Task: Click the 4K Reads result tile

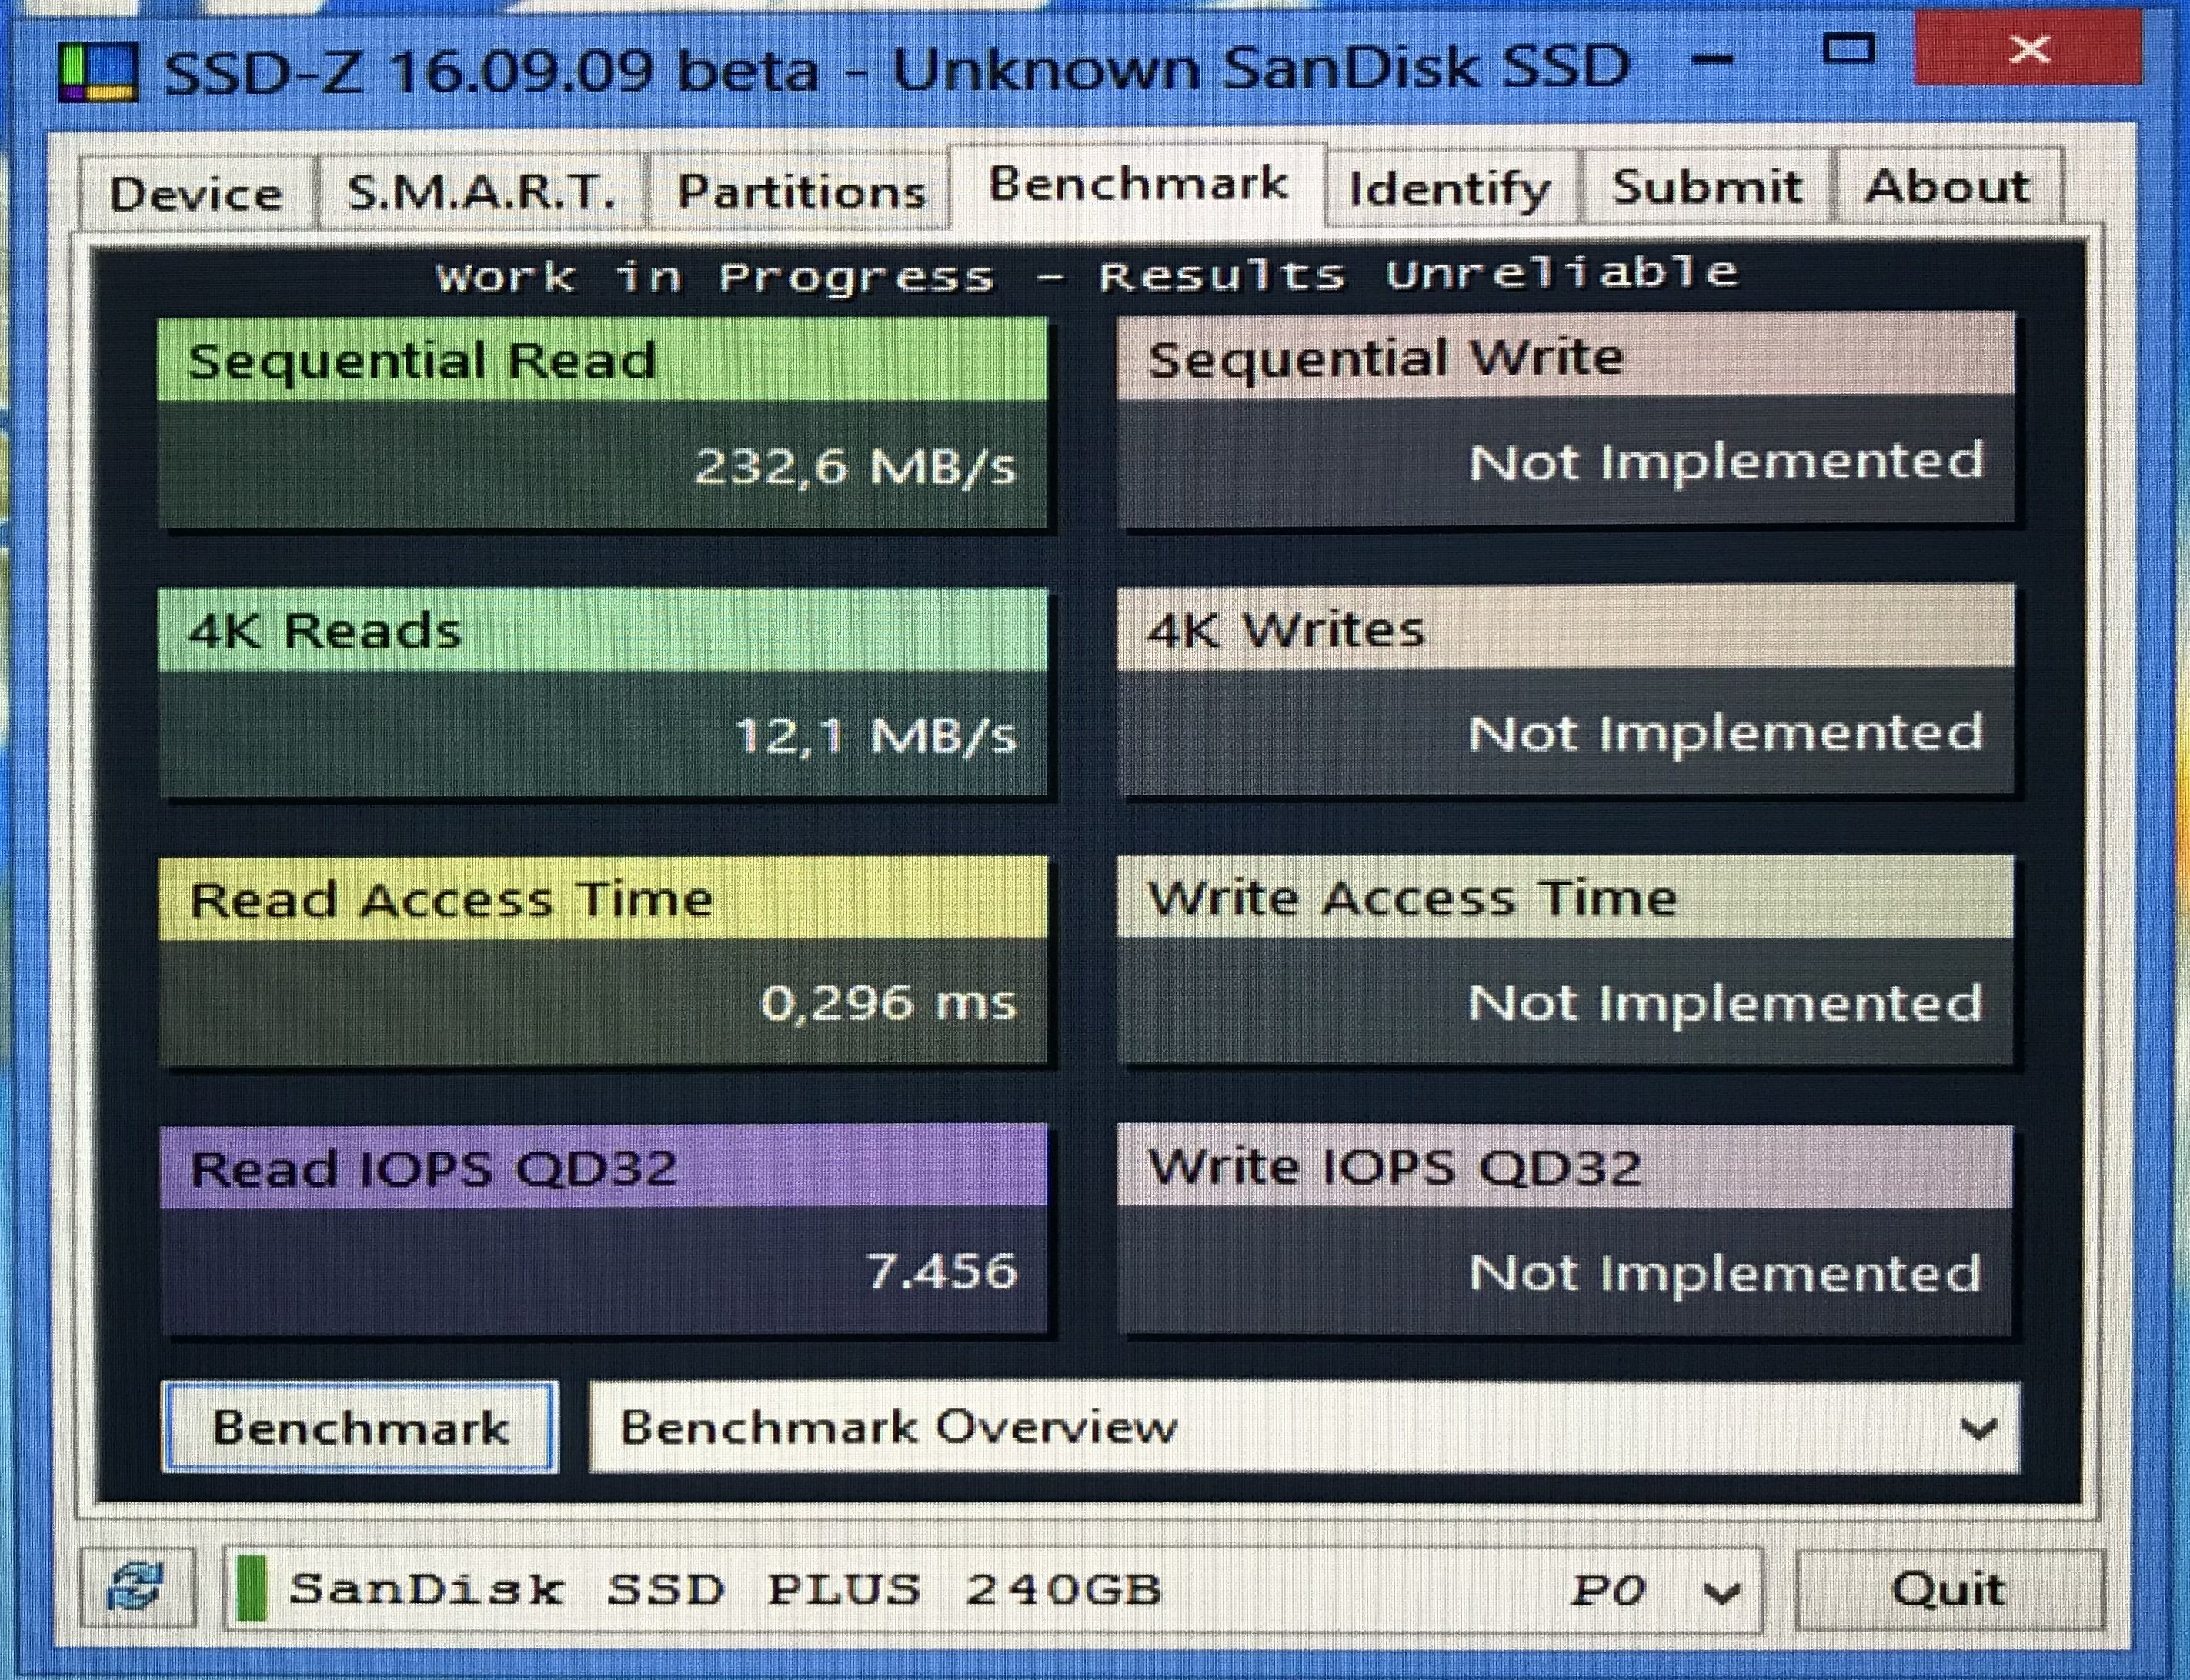Action: (x=603, y=692)
